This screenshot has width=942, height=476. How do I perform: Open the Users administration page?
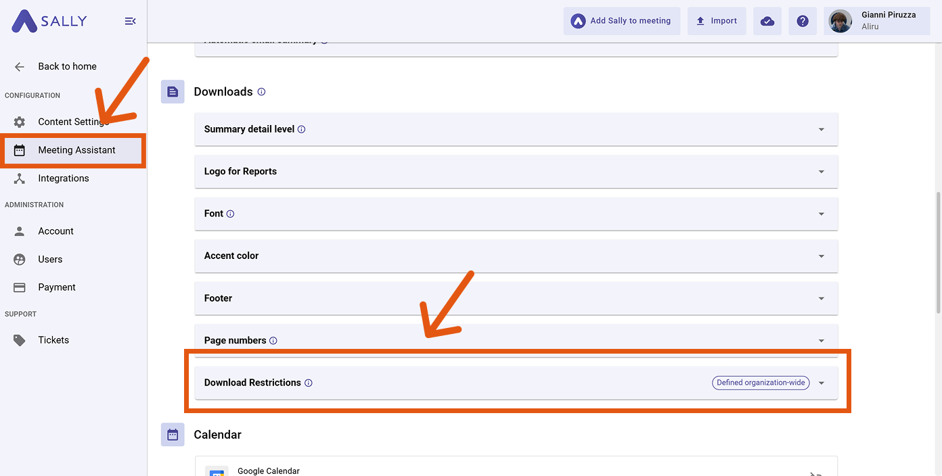click(50, 259)
